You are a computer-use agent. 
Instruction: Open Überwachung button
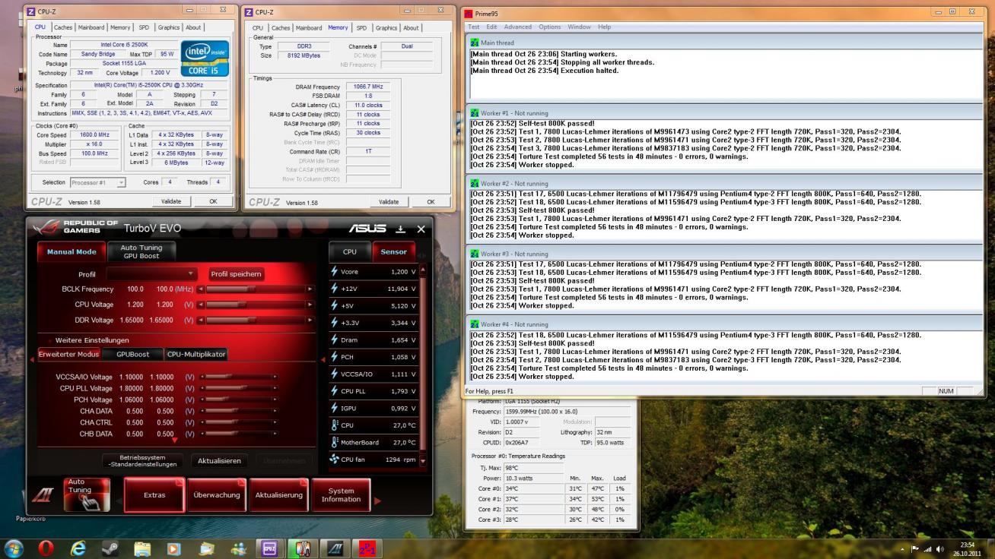[217, 495]
